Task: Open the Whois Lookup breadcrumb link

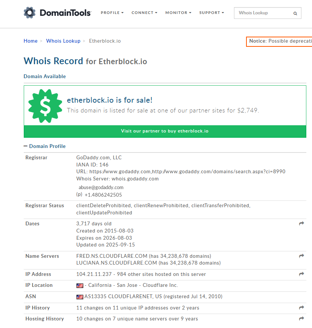Action: (x=63, y=41)
